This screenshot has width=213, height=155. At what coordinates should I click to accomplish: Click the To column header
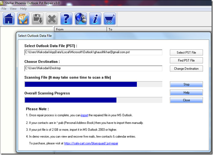point(159,29)
